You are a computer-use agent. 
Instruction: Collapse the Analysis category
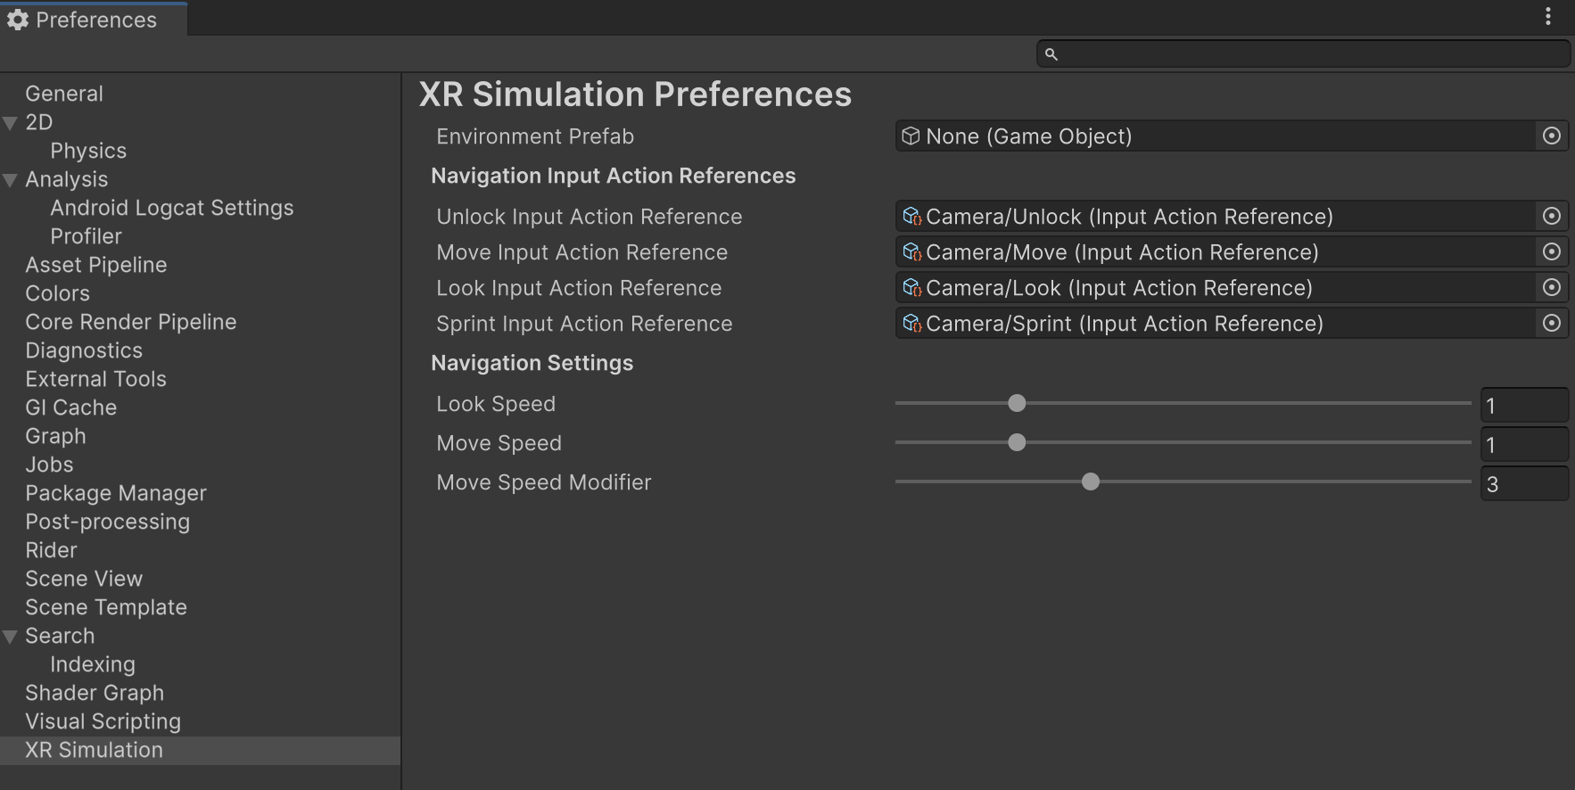click(x=11, y=180)
